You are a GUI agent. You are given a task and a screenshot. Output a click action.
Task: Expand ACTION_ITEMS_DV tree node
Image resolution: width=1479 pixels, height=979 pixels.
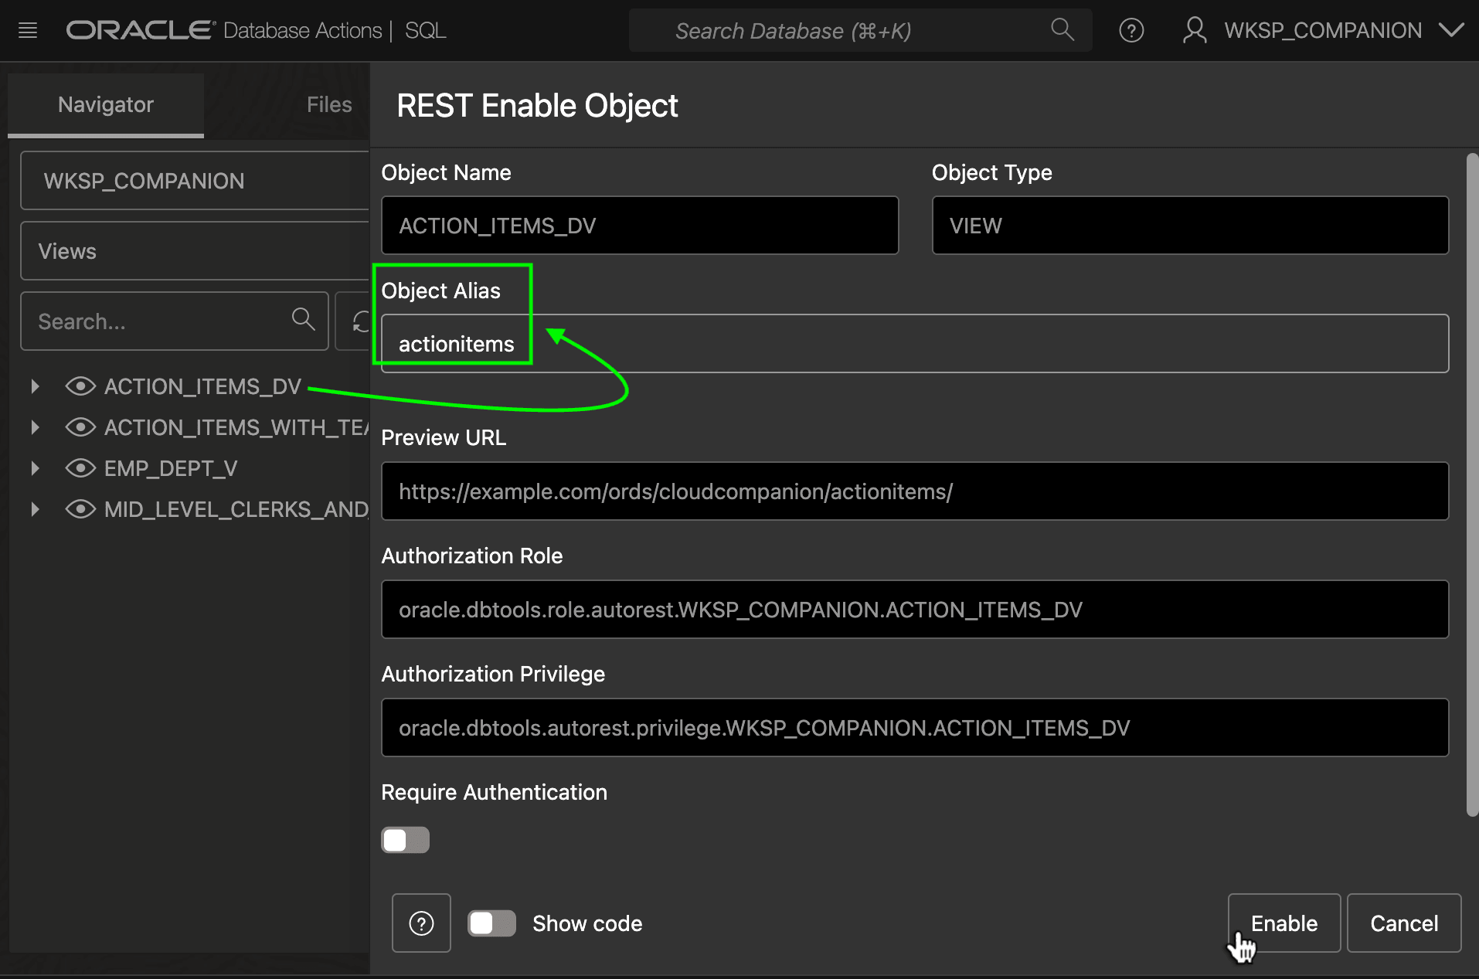tap(35, 386)
